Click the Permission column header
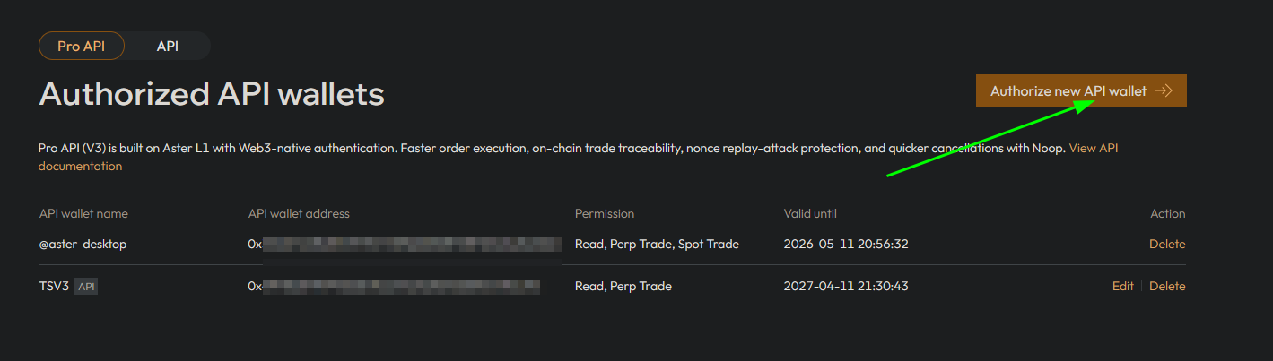Screen dimensions: 1273x361 [x=605, y=213]
